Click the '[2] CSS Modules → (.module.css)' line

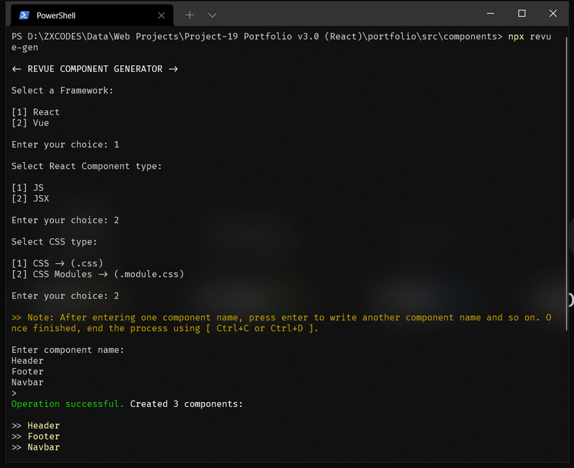pyautogui.click(x=98, y=274)
